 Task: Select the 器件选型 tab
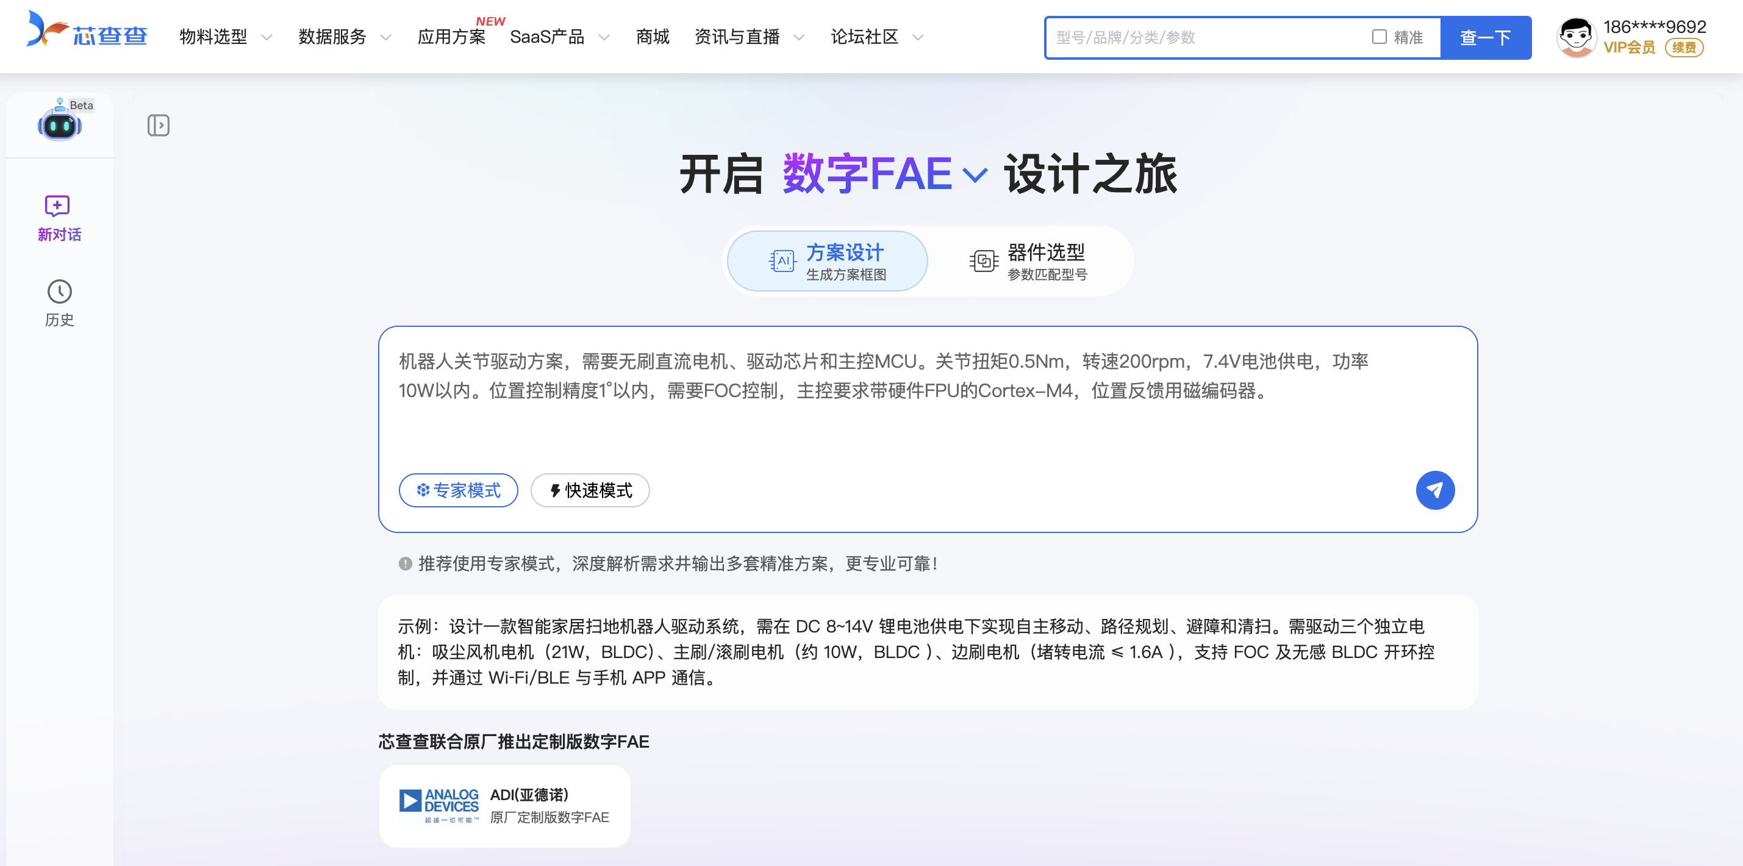(x=1028, y=261)
